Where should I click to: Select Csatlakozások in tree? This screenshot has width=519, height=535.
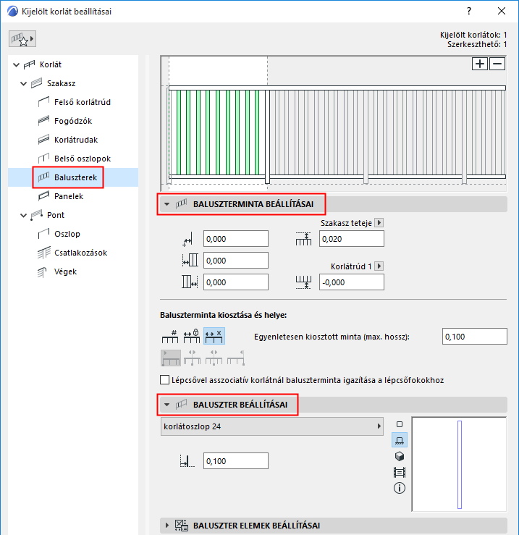(x=80, y=253)
